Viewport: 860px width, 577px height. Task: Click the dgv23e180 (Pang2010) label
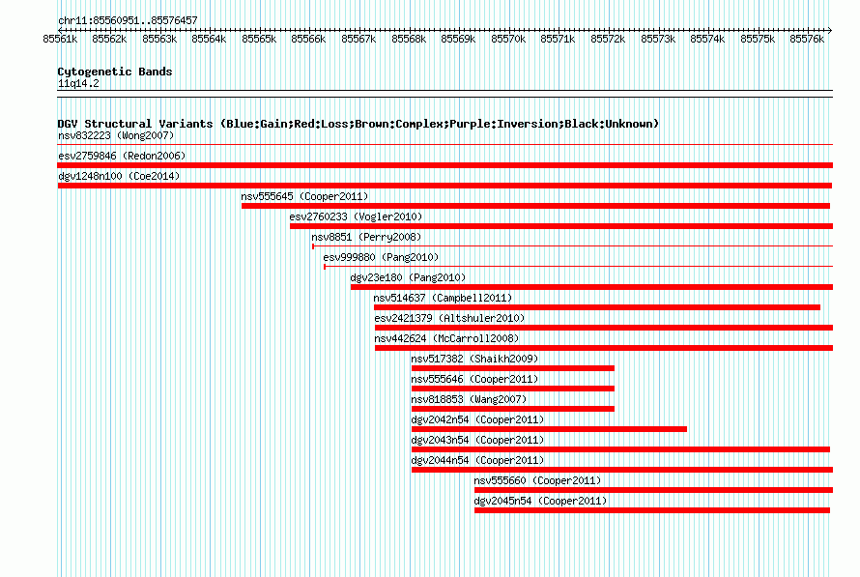click(408, 277)
